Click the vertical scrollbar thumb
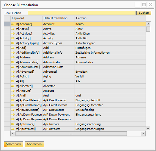Viewport: 156px width, 151px height. click(148, 29)
